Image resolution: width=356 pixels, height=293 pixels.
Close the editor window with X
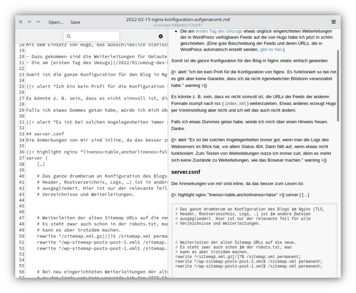click(21, 22)
